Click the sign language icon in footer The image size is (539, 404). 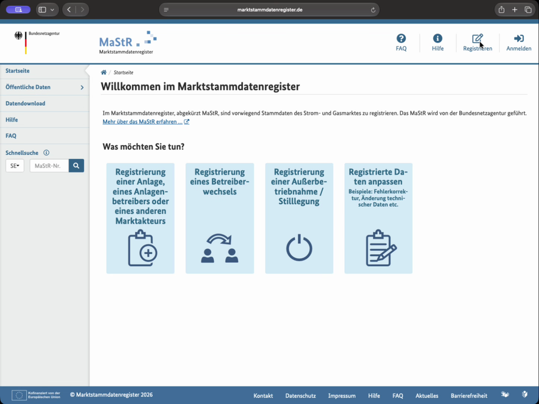click(505, 394)
